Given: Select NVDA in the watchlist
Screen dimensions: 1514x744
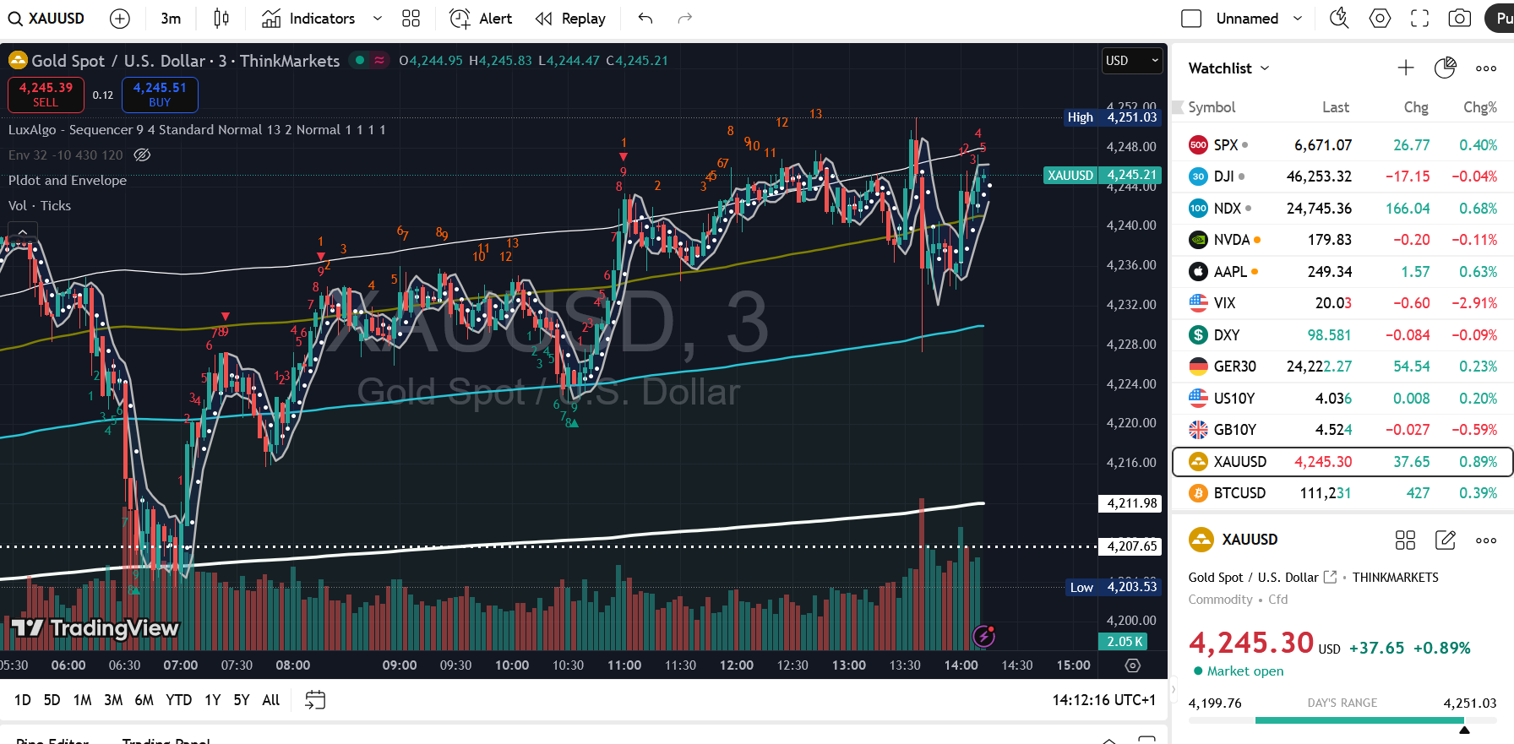Looking at the screenshot, I should 1342,240.
